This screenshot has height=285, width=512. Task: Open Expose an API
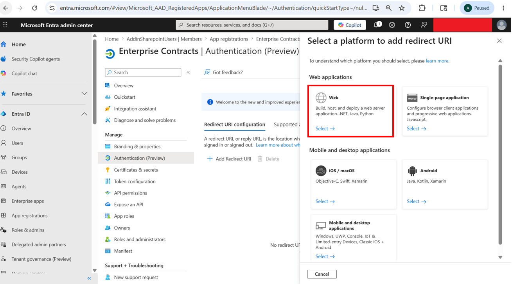(x=129, y=205)
